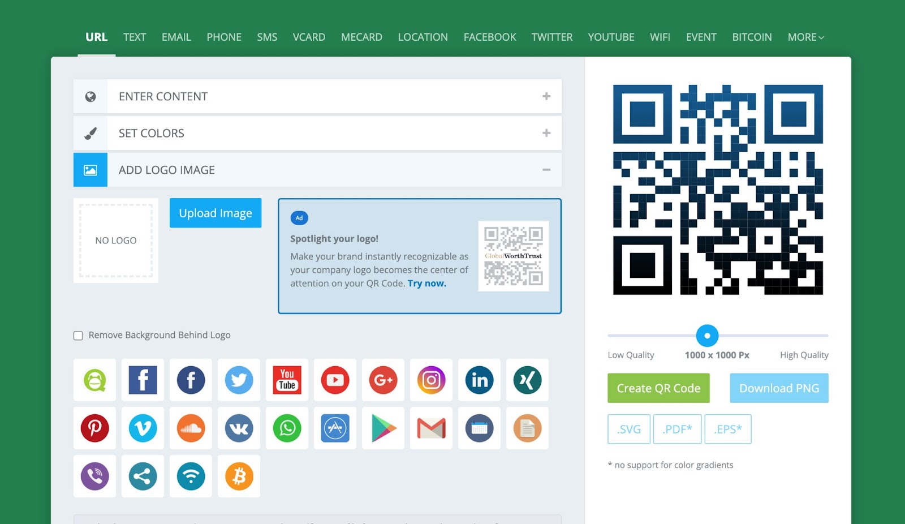Image resolution: width=905 pixels, height=524 pixels.
Task: Choose the Bitcoin logo icon
Action: pos(239,476)
